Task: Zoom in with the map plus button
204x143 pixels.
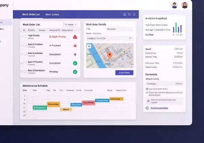Action: pyautogui.click(x=89, y=46)
